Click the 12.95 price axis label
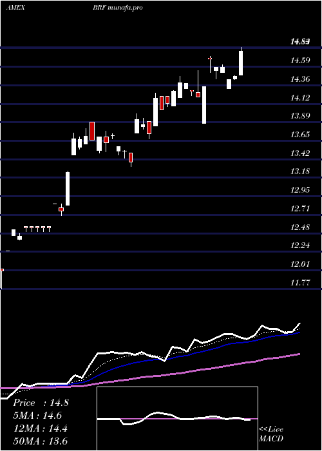The height and width of the screenshot is (451, 322). [x=301, y=190]
